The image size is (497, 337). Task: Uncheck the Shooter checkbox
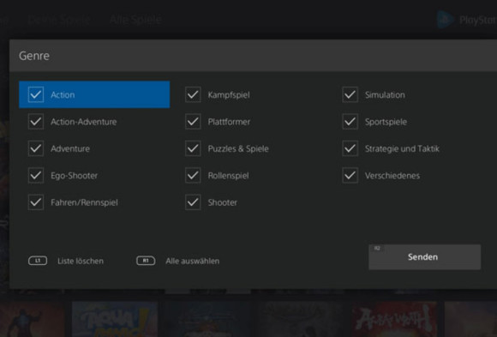(x=193, y=202)
